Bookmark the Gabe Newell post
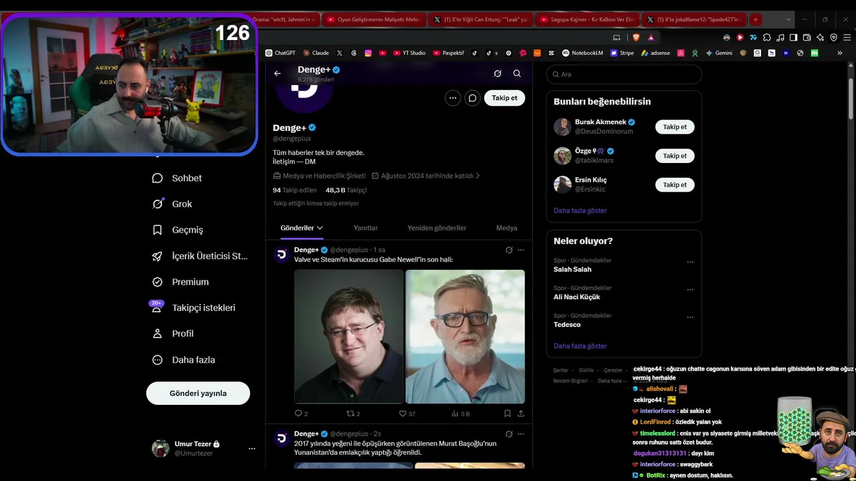The width and height of the screenshot is (856, 481). click(508, 414)
